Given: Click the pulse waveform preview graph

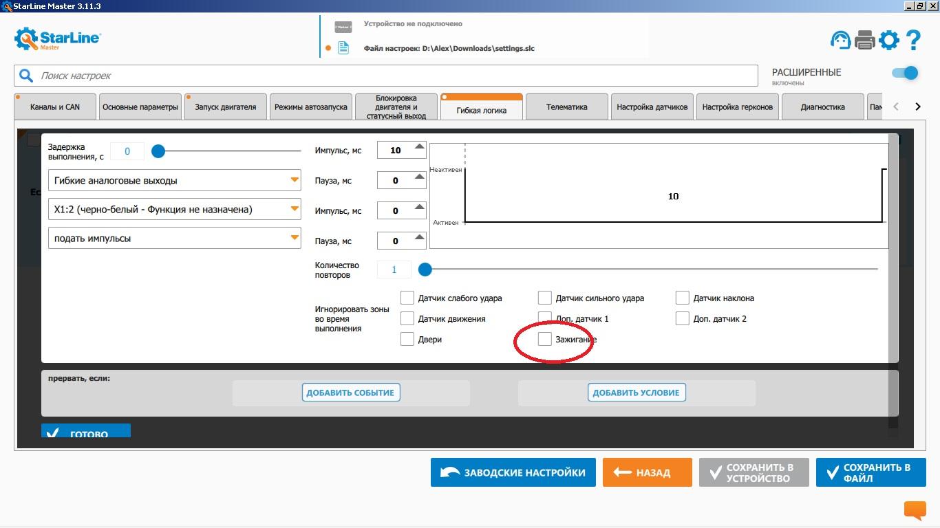Looking at the screenshot, I should (659, 195).
